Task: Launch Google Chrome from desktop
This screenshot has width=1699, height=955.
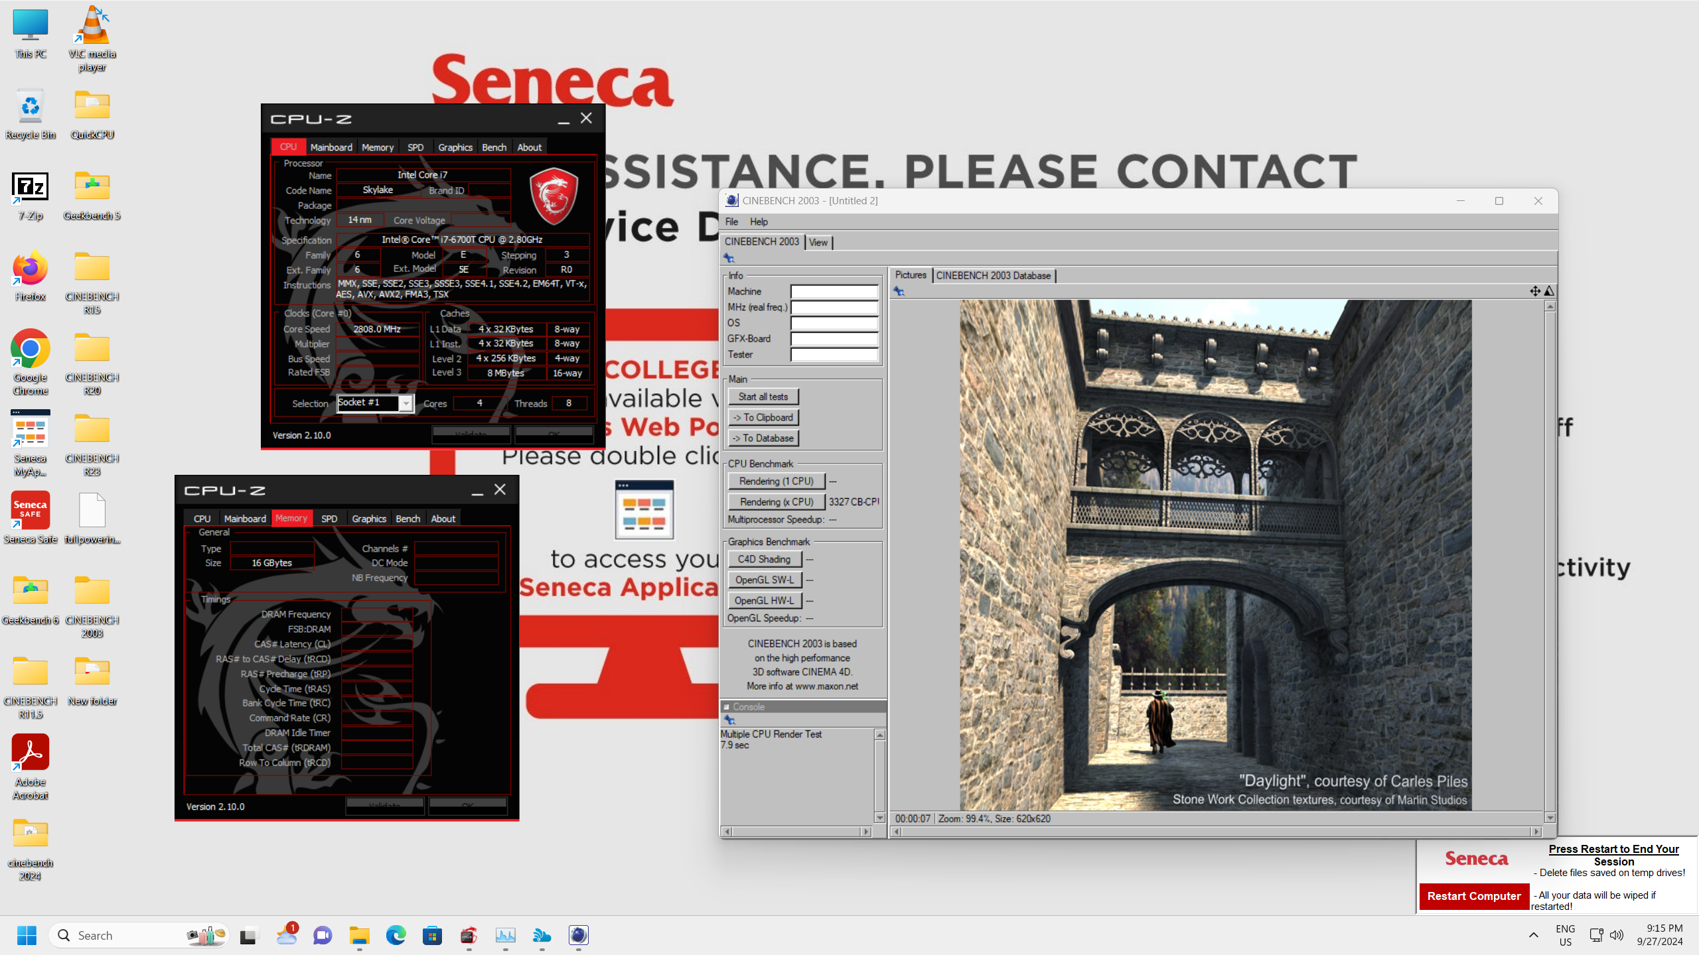Action: point(31,362)
